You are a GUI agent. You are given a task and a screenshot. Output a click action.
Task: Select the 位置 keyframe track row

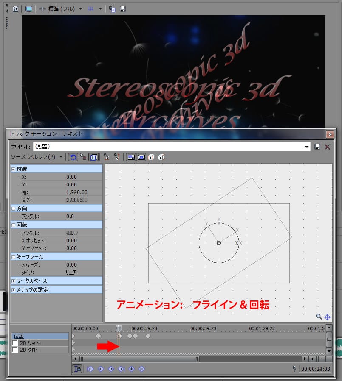pyautogui.click(x=39, y=336)
